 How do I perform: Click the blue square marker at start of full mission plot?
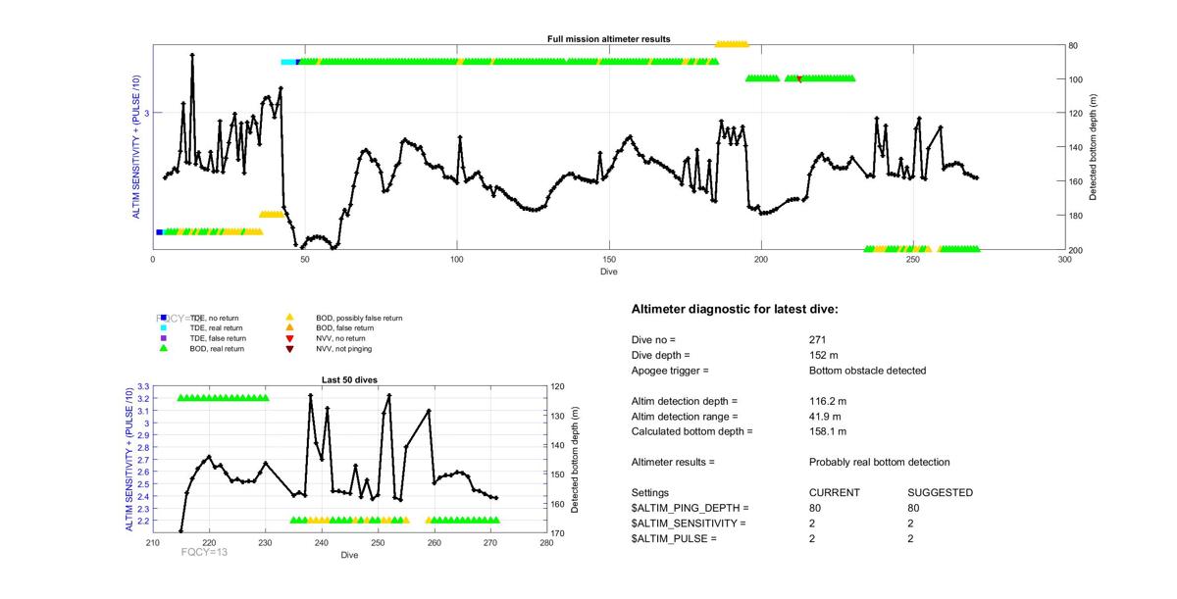click(159, 232)
